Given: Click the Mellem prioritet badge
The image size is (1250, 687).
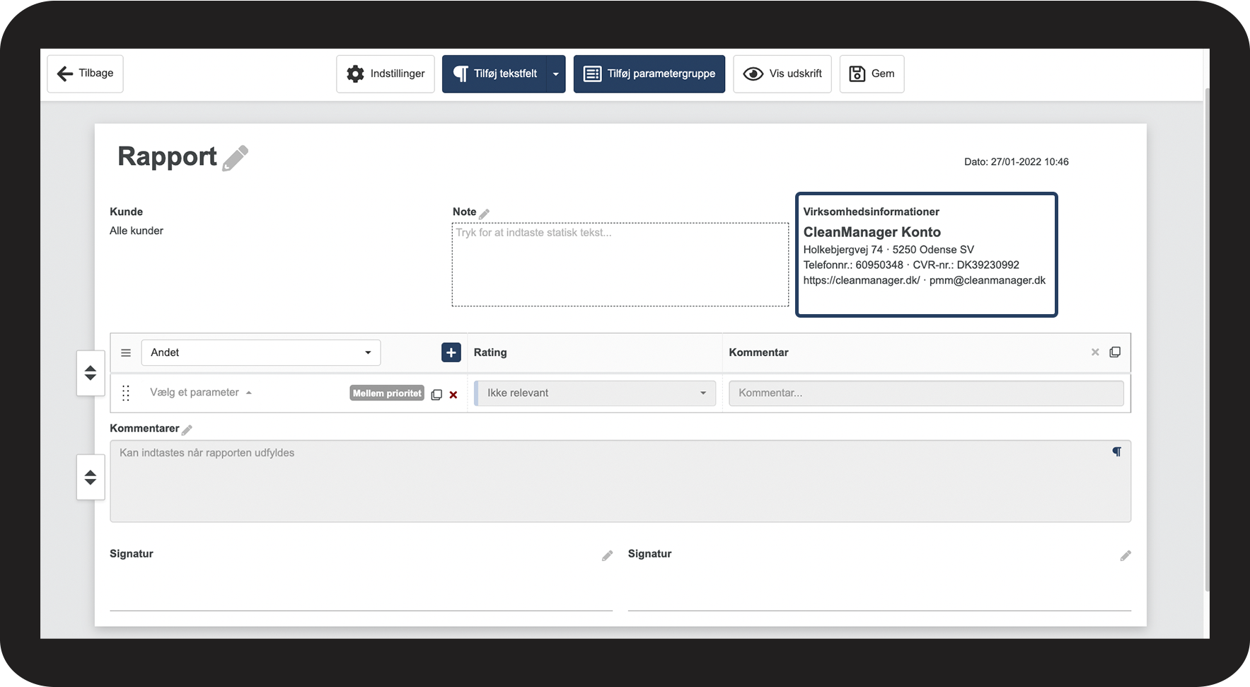Looking at the screenshot, I should tap(387, 393).
